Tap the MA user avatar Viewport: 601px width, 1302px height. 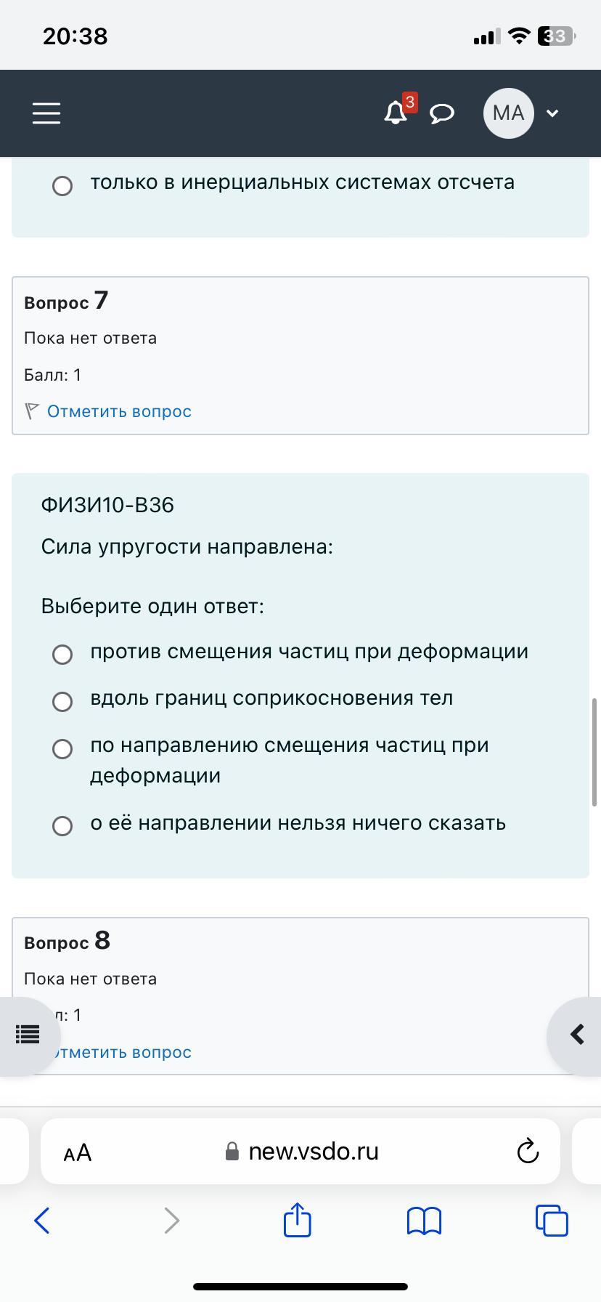(x=508, y=113)
